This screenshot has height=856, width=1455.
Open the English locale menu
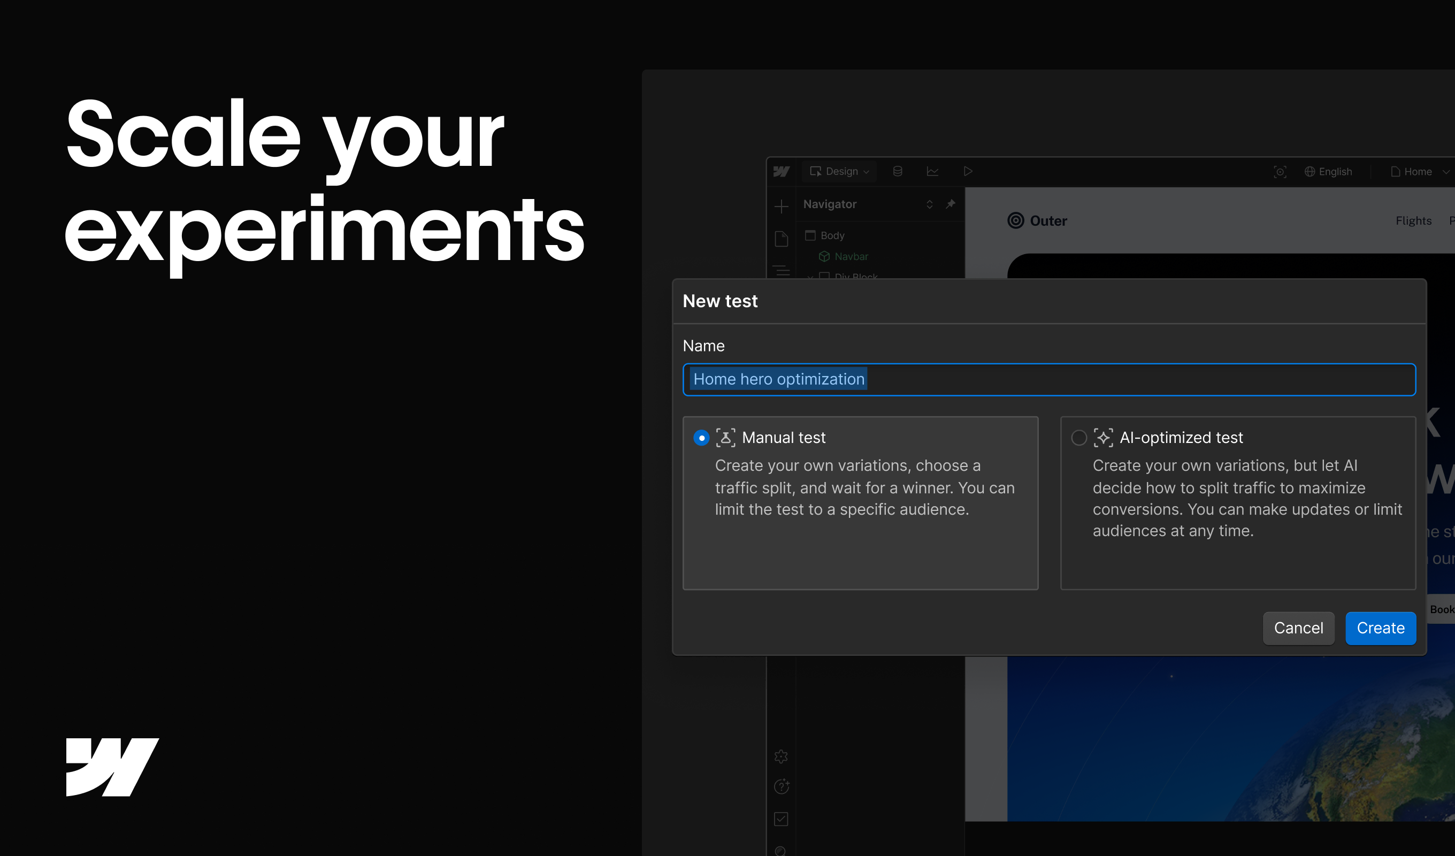1328,172
